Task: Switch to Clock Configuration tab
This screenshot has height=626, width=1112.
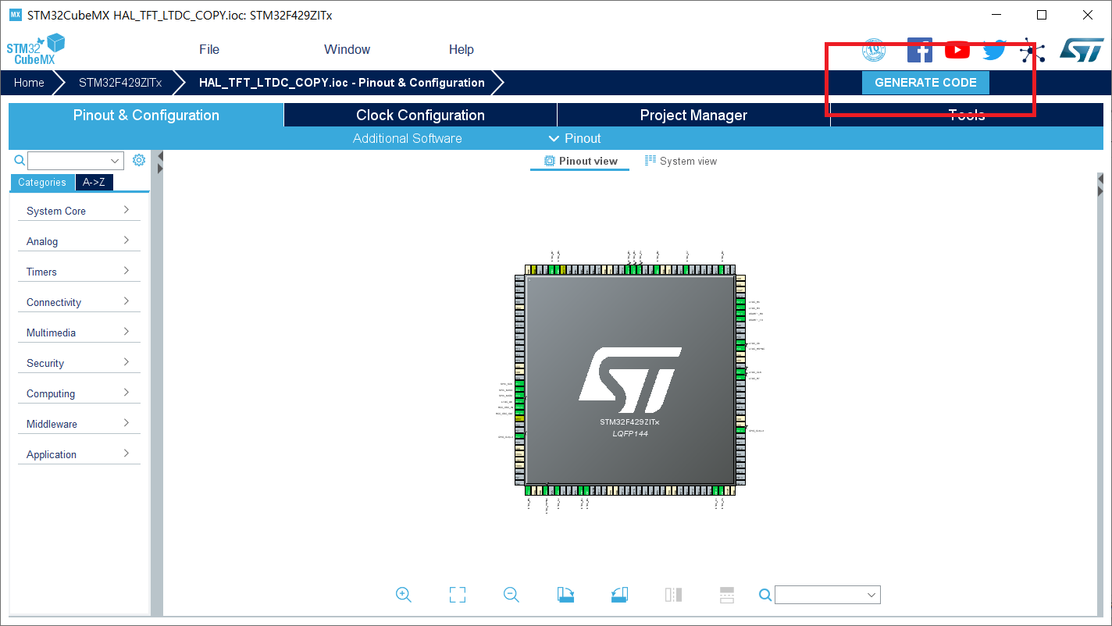Action: click(x=420, y=115)
